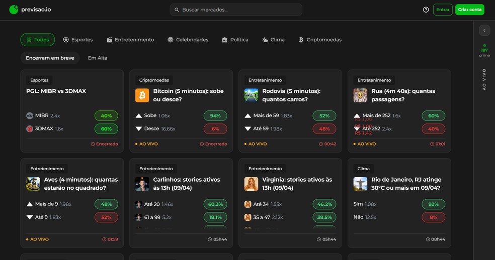Viewport: 495px width, 260px height.
Task: Switch to the Em Alta filter
Action: click(x=98, y=58)
